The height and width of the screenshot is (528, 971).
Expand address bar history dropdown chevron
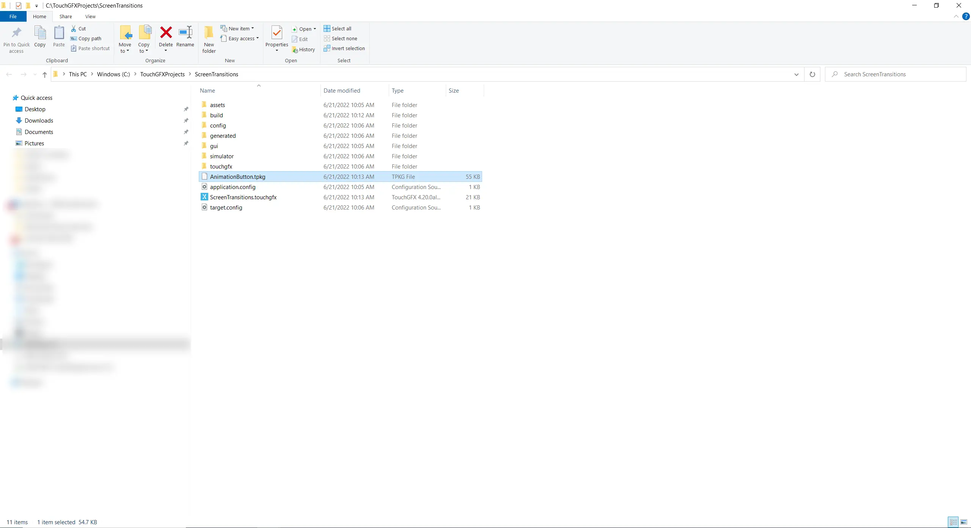click(x=796, y=74)
